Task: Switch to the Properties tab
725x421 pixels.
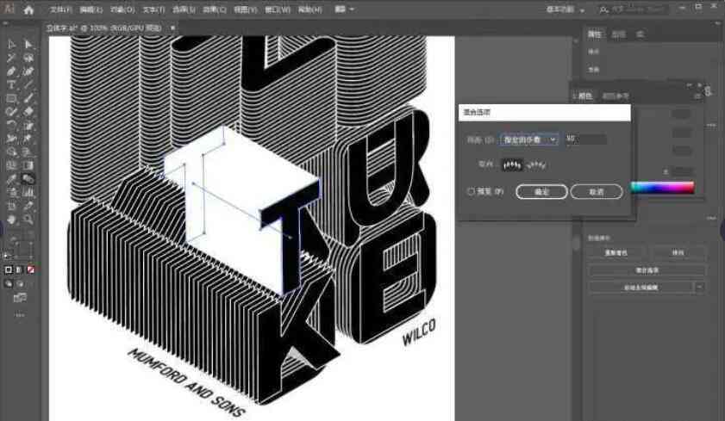Action: tap(595, 34)
